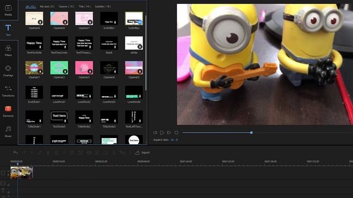
Task: Select the Text tool in the sidebar
Action: point(8,30)
